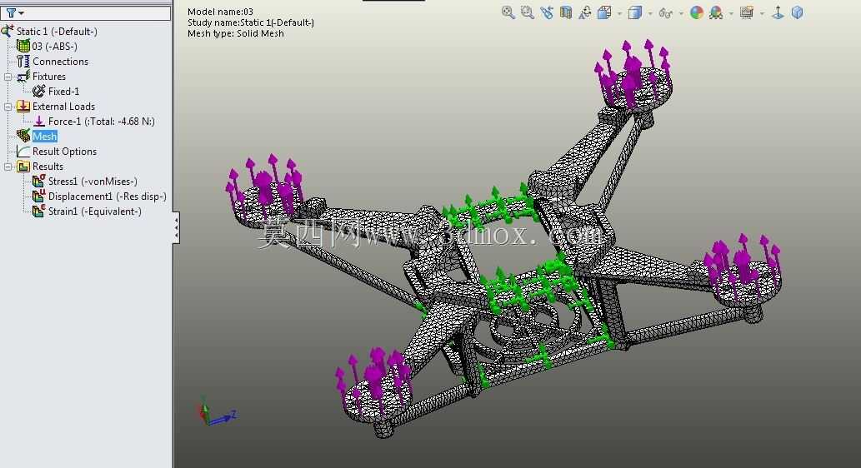
Task: Select Force-1 (:Total: -4.68 N:) entry
Action: pos(94,122)
